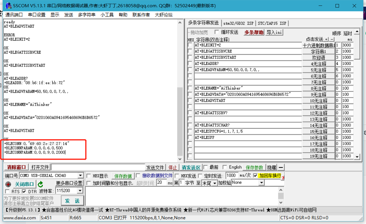Click timed send interval 1000 field

pyautogui.click(x=231, y=175)
